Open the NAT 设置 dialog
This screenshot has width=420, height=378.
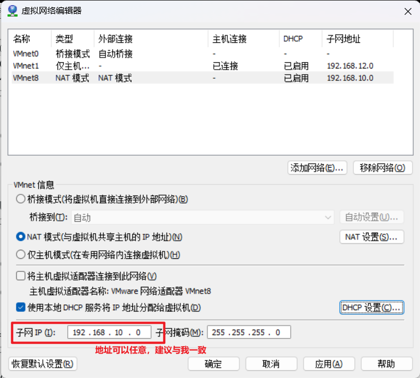pyautogui.click(x=372, y=237)
